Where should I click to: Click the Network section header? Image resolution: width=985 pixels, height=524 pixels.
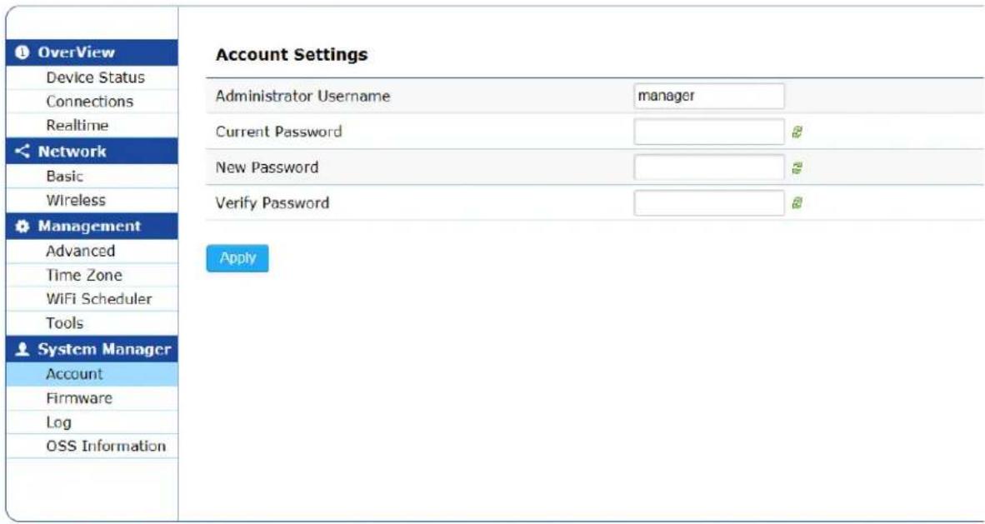click(92, 152)
